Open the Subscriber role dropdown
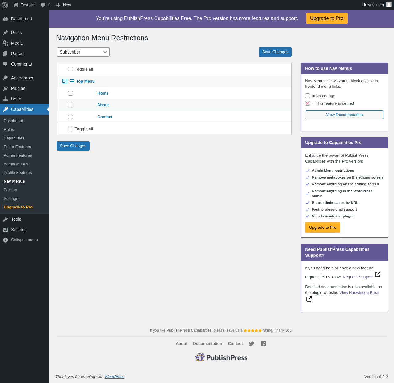This screenshot has width=394, height=383. (83, 52)
